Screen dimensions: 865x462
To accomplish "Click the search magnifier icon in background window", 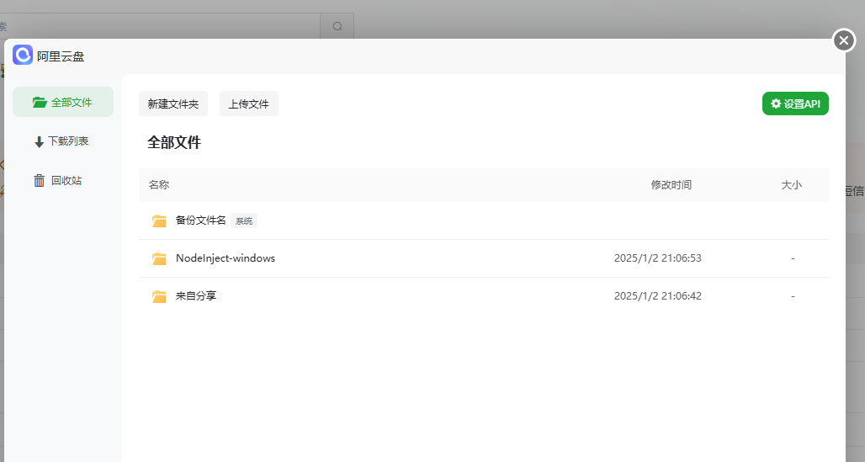I will pos(337,26).
